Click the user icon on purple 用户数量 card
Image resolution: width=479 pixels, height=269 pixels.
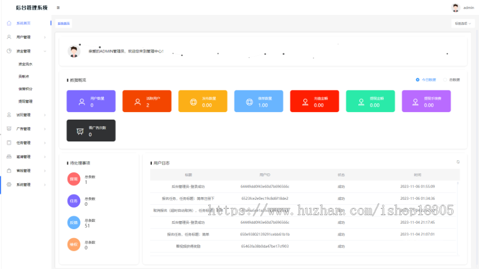(81, 102)
